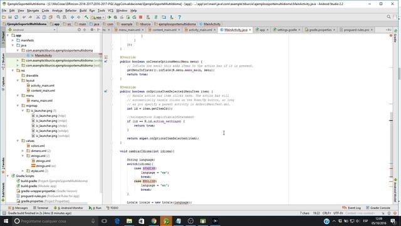Screen dimensions: 401x226
Task: Click the CRLF line separator entry
Action: click(x=326, y=213)
